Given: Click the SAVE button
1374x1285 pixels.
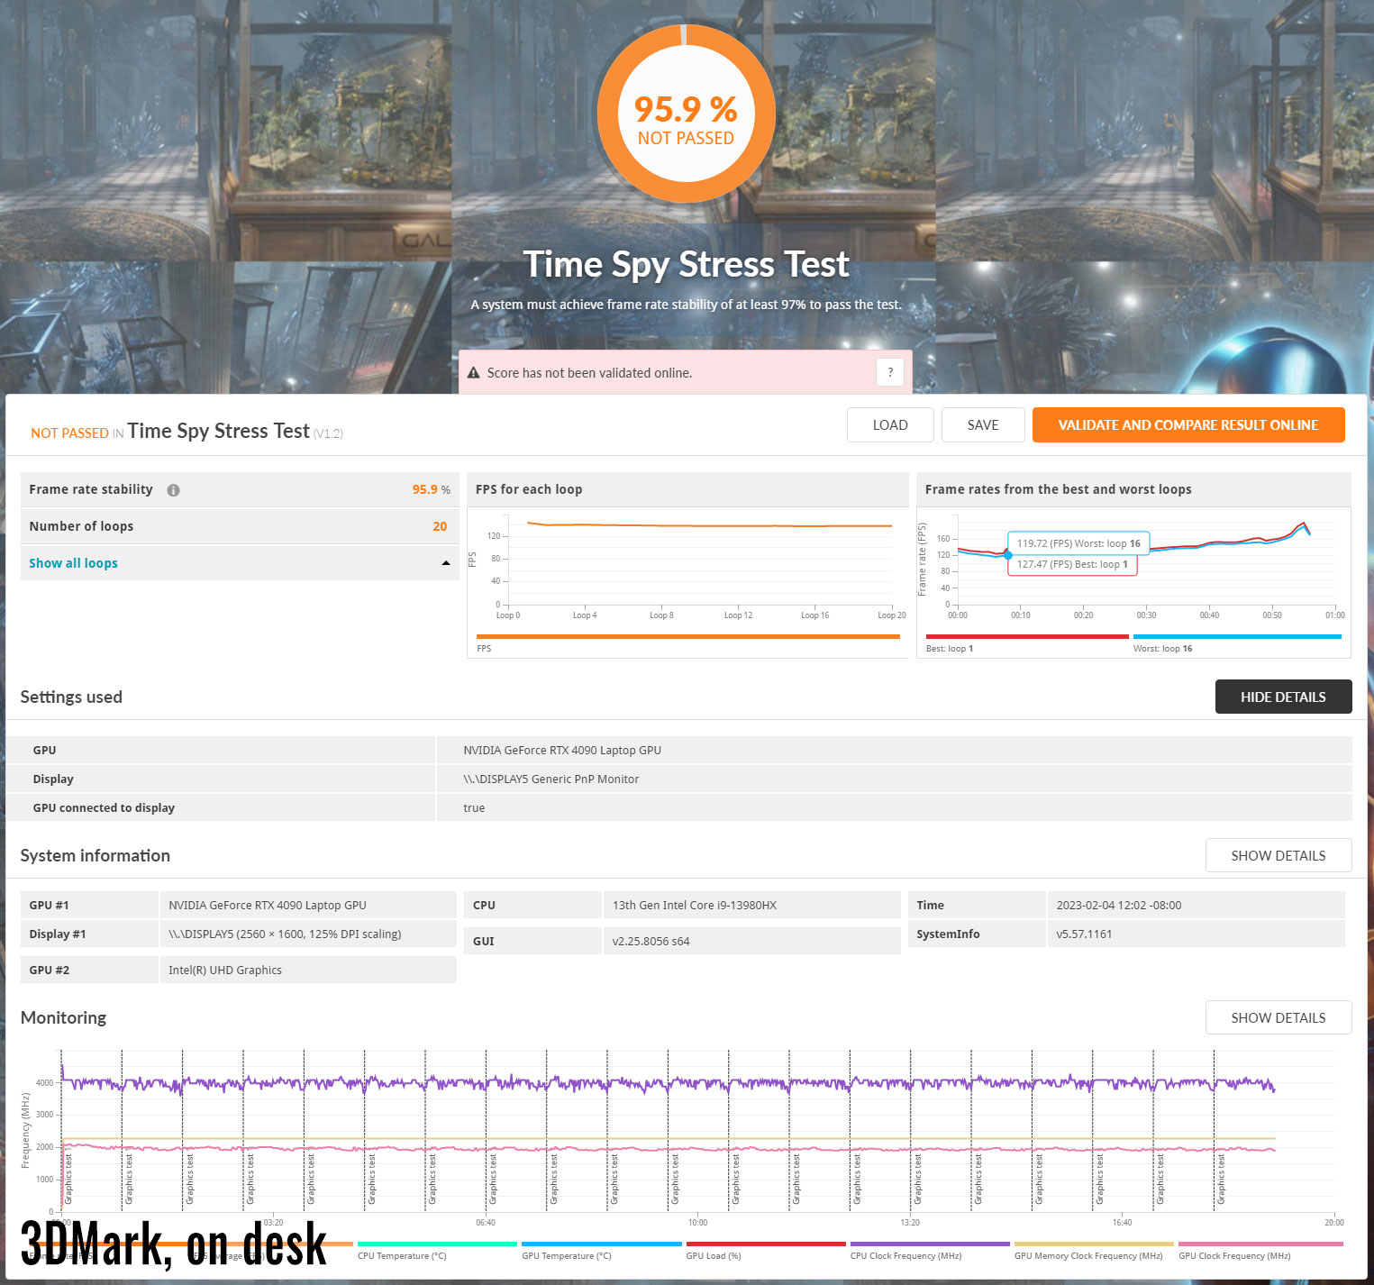Looking at the screenshot, I should tap(983, 425).
